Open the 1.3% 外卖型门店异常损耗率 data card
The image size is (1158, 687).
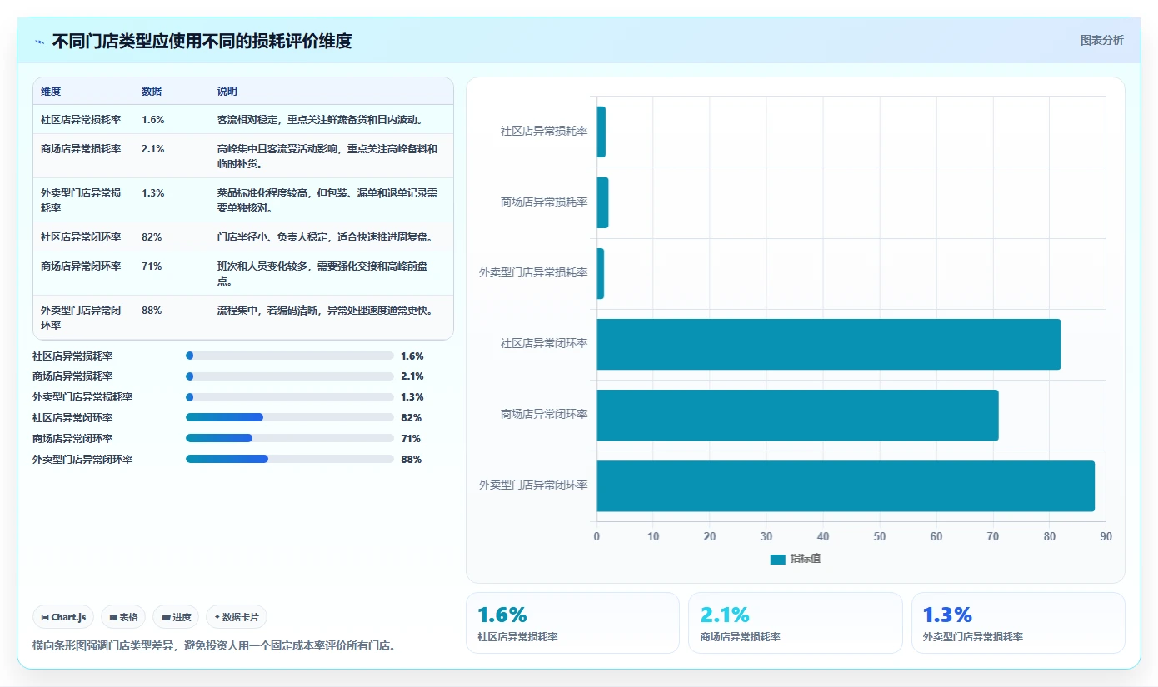click(1018, 623)
